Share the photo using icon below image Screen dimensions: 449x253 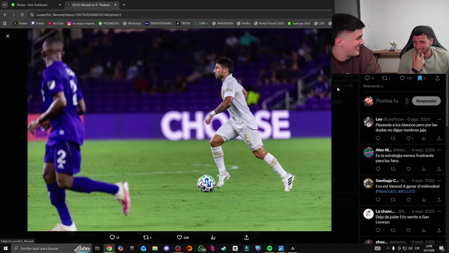pyautogui.click(x=247, y=238)
